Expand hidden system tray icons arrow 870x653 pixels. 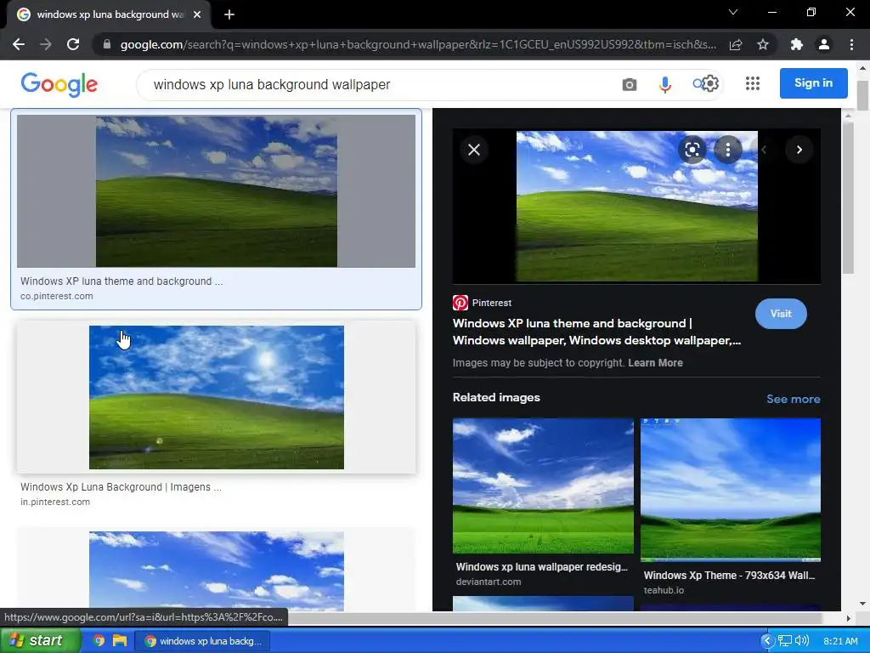766,641
